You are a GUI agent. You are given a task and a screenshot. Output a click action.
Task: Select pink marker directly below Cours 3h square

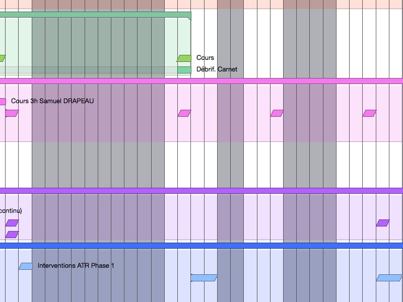12,113
